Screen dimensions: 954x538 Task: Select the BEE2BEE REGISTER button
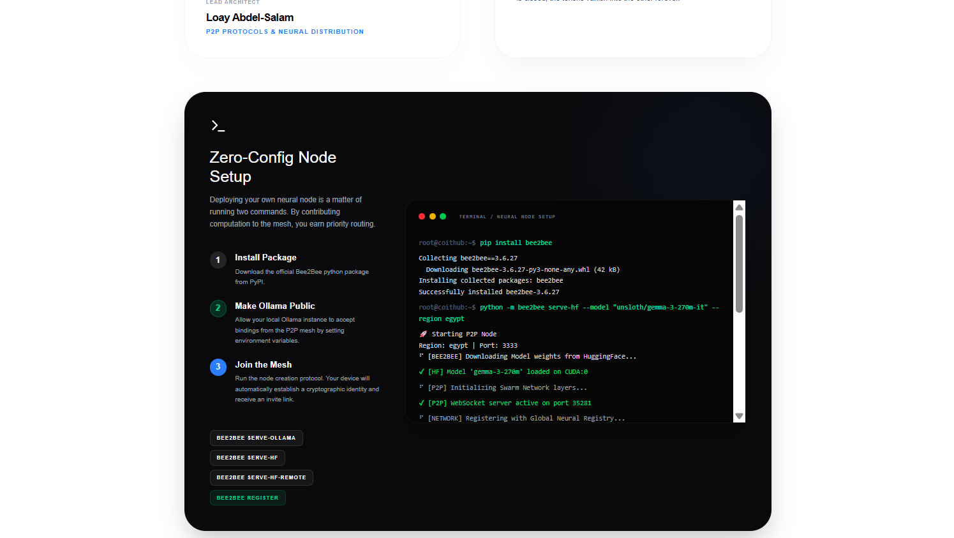248,498
